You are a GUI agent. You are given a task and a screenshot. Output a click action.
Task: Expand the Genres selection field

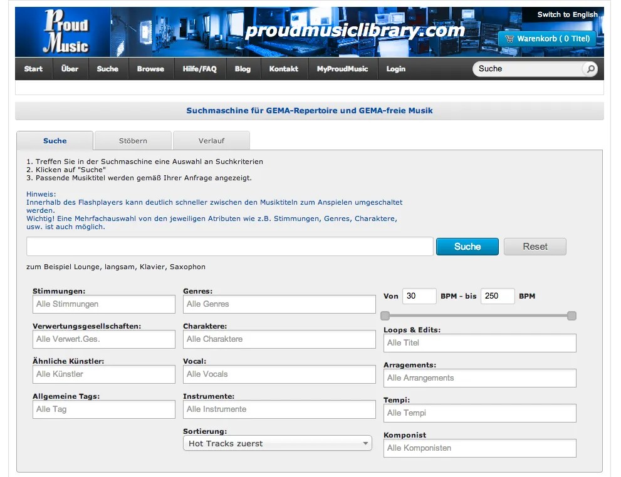point(279,304)
